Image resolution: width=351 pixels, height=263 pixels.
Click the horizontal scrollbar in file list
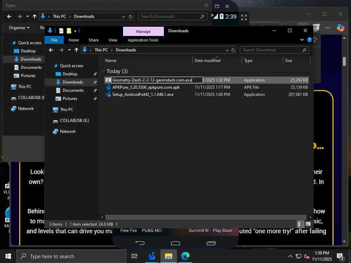[206, 217]
